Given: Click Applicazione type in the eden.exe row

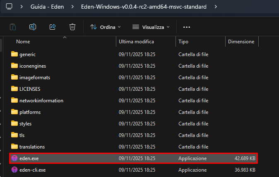Looking at the screenshot, I should pyautogui.click(x=192, y=158).
